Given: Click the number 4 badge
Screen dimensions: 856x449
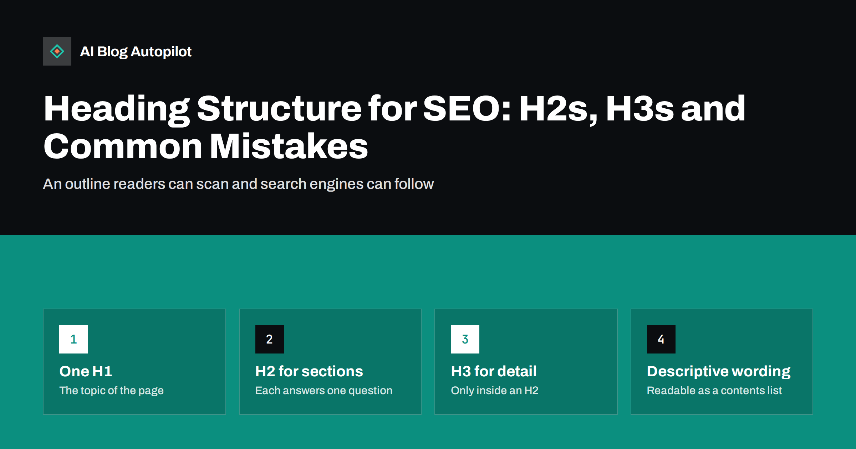Looking at the screenshot, I should tap(661, 339).
